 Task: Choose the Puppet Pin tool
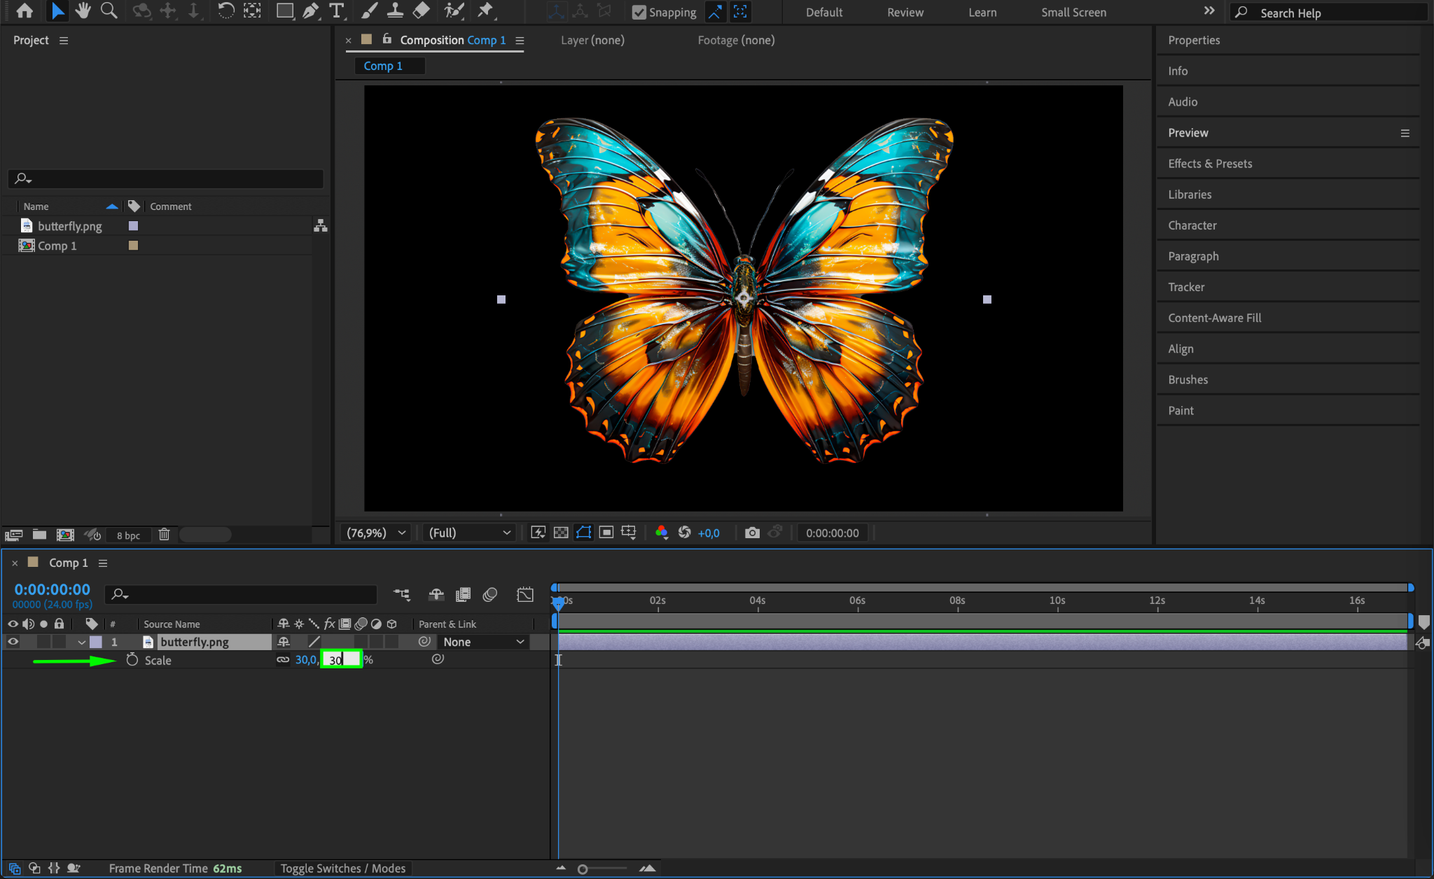[485, 10]
